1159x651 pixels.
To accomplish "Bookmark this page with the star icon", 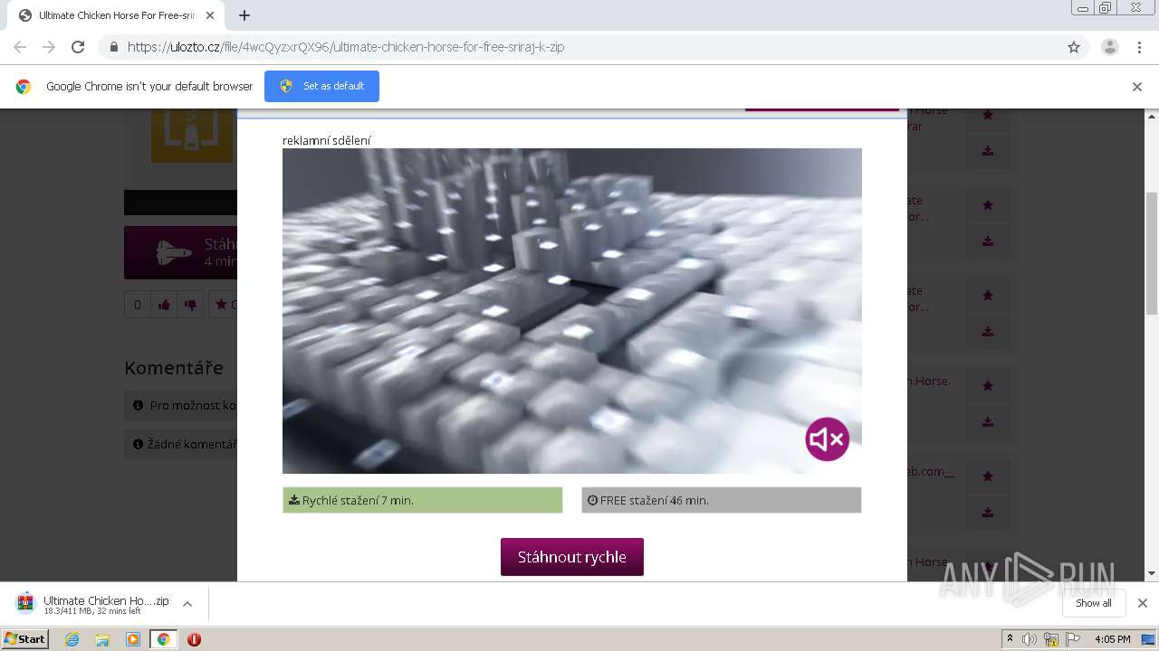I will [1074, 47].
